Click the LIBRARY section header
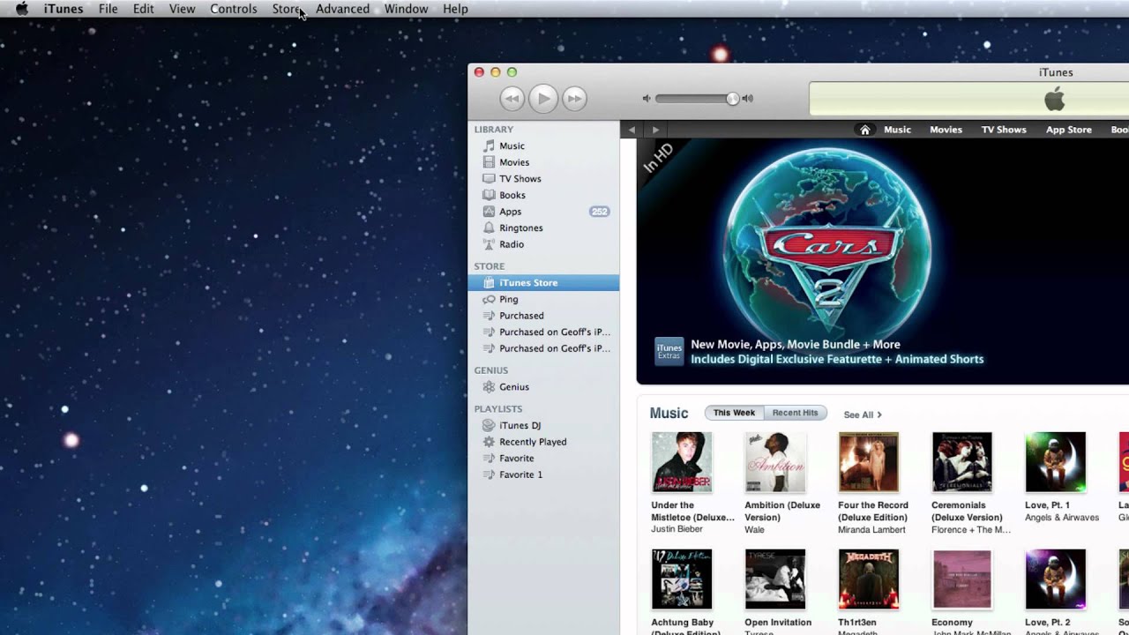This screenshot has width=1129, height=635. pyautogui.click(x=493, y=130)
